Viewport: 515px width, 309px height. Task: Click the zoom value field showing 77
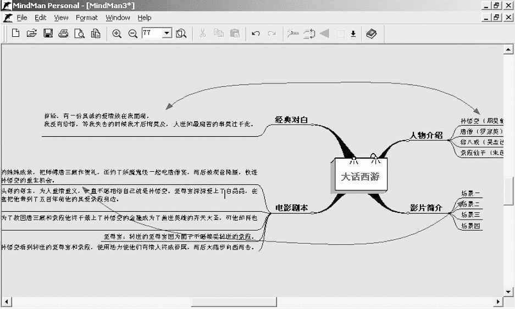152,33
